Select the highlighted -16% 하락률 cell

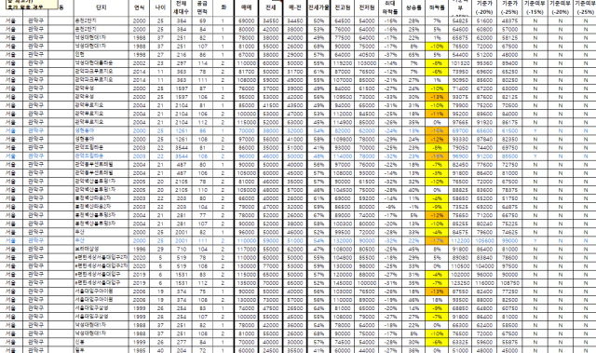(x=437, y=156)
